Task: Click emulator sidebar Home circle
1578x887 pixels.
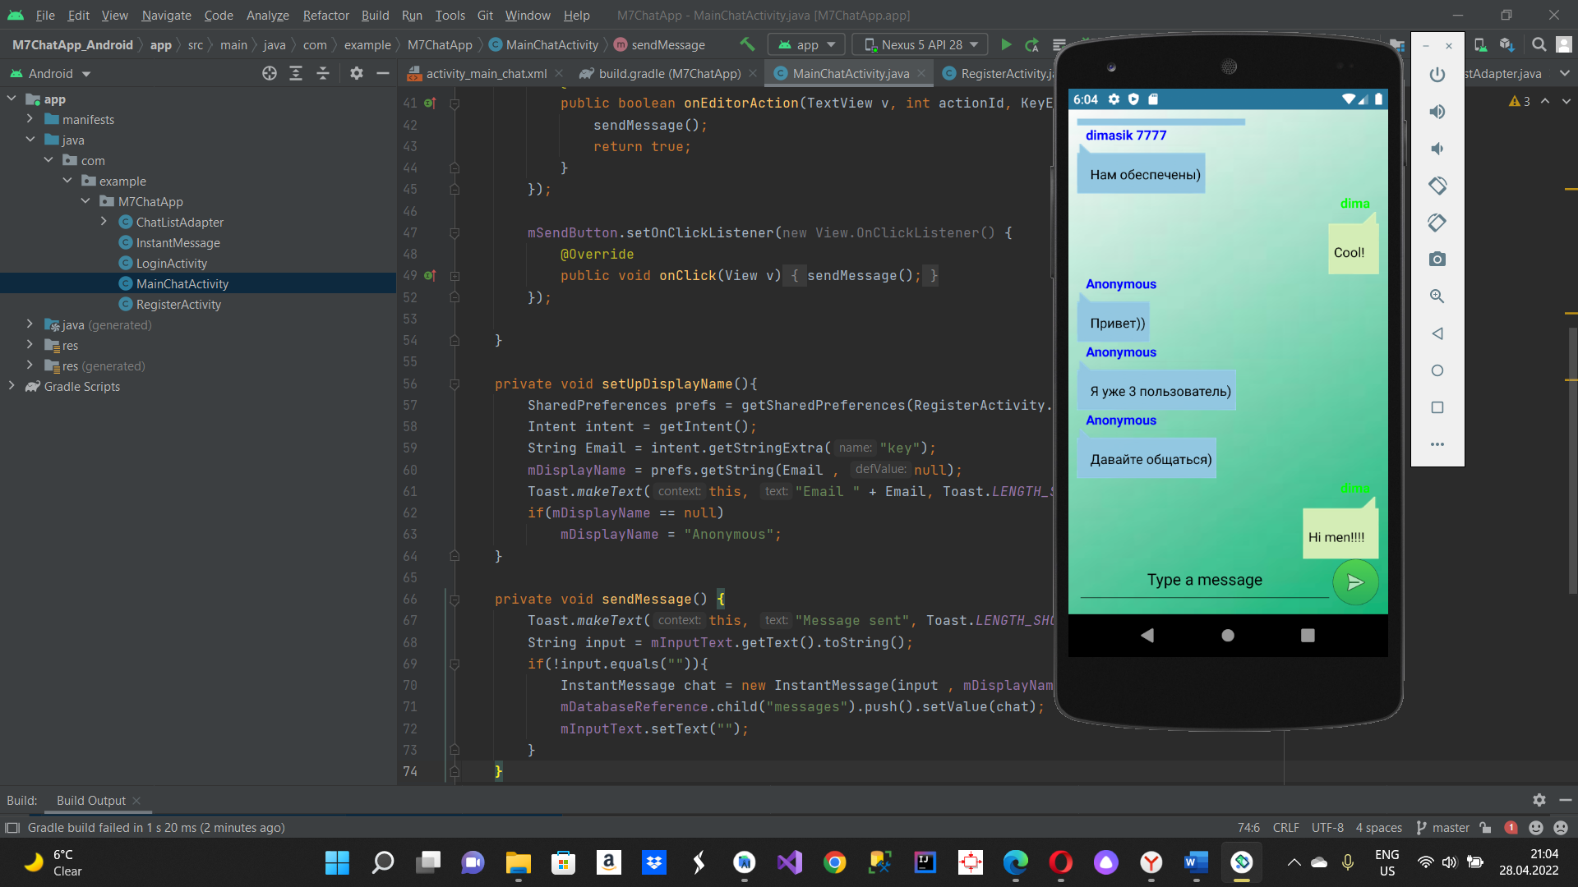Action: [x=1437, y=370]
